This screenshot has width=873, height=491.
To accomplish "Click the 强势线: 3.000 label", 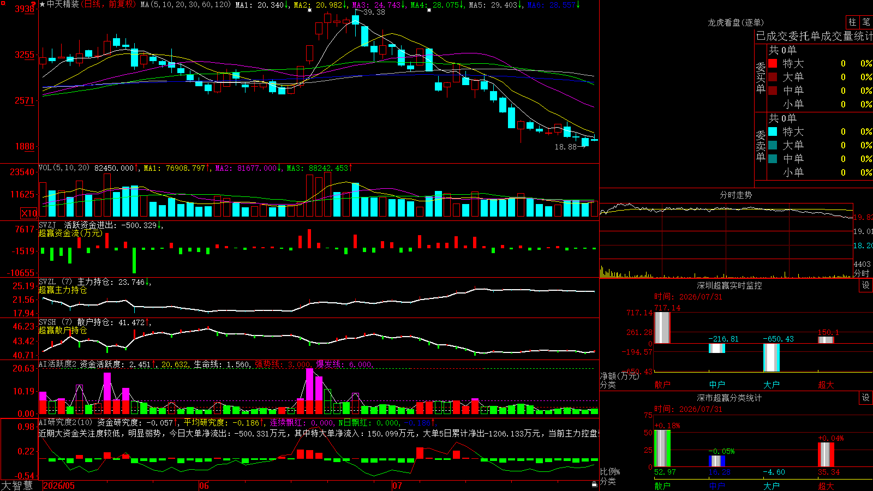I will click(283, 364).
